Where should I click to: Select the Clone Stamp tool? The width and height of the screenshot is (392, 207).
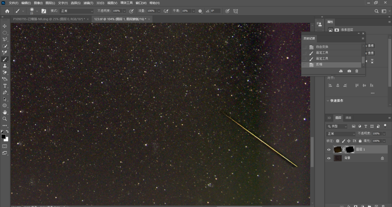5,66
